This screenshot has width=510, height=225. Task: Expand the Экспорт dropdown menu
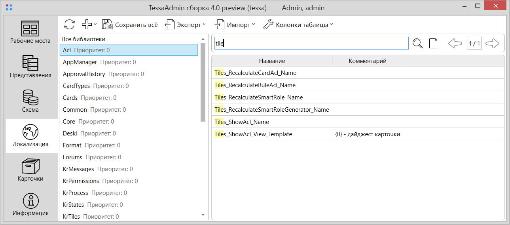pyautogui.click(x=204, y=24)
